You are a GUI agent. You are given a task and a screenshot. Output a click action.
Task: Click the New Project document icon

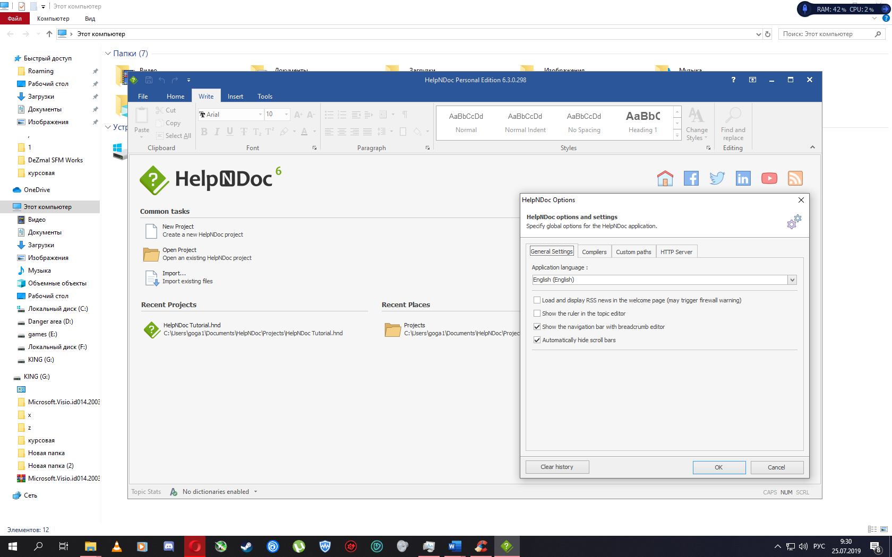coord(151,231)
